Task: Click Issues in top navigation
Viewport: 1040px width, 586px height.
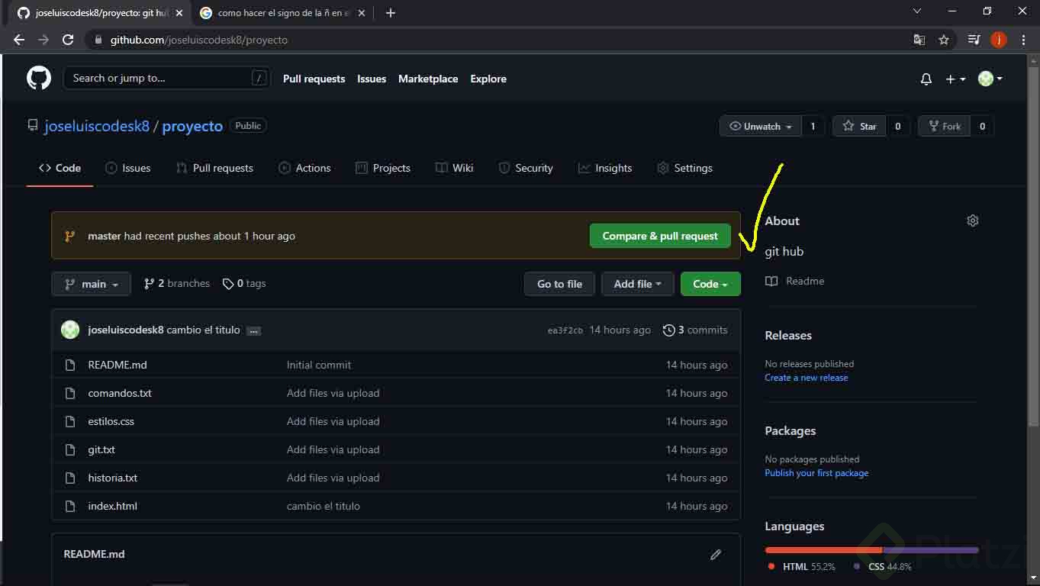Action: coord(372,79)
